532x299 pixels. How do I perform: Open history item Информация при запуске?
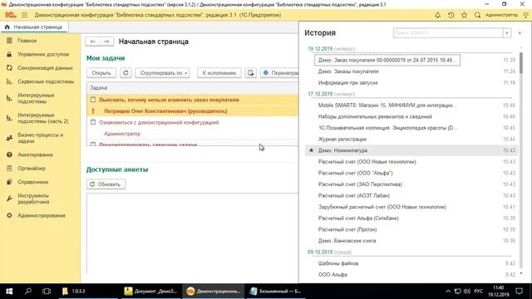pos(347,83)
